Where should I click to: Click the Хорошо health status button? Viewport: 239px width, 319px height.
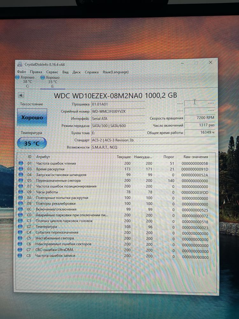(32, 117)
